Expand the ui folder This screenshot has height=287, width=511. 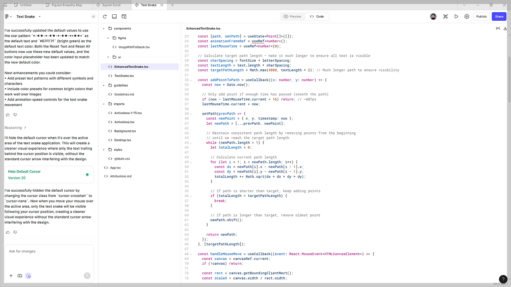(x=108, y=57)
